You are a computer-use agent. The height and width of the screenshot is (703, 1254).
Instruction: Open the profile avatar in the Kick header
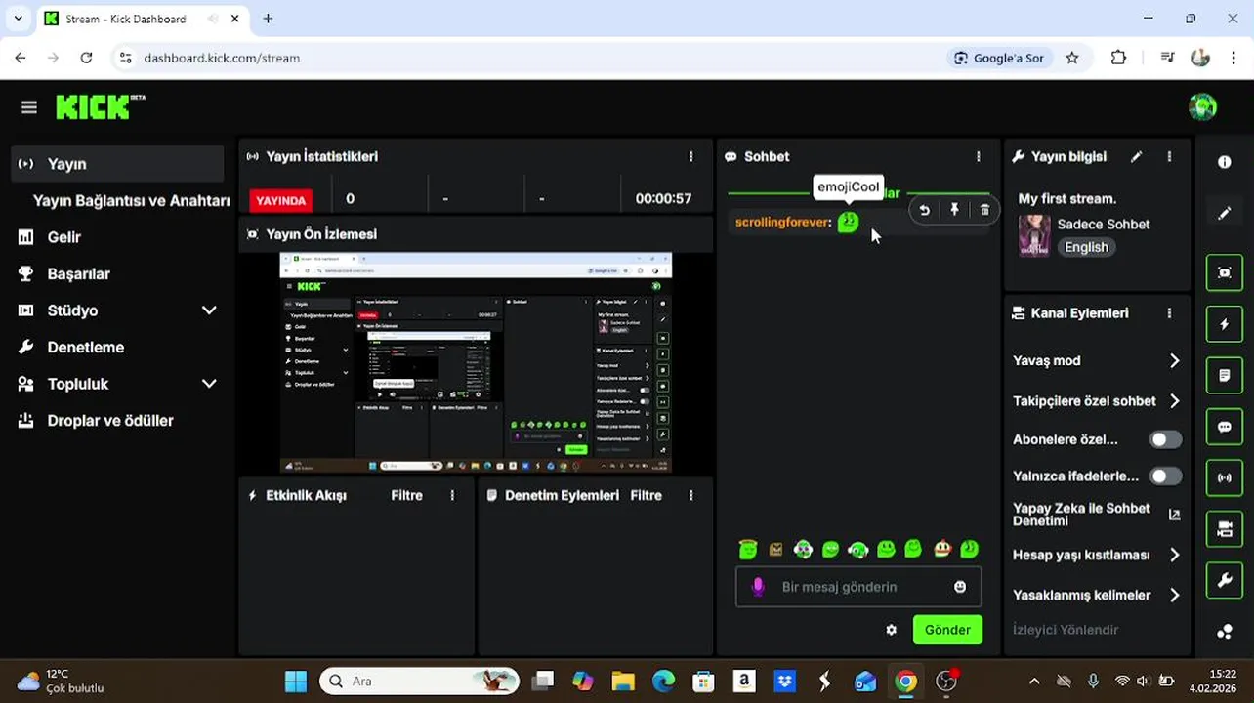click(x=1202, y=106)
